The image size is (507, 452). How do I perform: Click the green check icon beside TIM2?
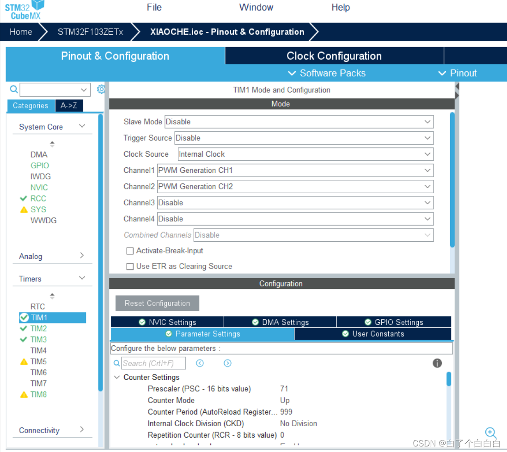23,329
